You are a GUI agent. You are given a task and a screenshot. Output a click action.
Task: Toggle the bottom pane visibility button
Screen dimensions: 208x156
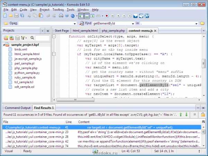87,16
